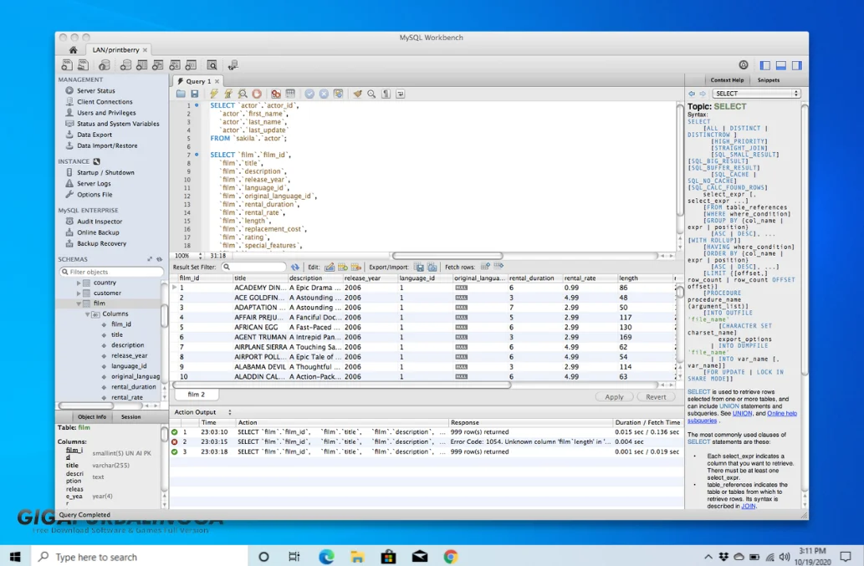Edit current row pencil icon
The height and width of the screenshot is (566, 864).
330,267
